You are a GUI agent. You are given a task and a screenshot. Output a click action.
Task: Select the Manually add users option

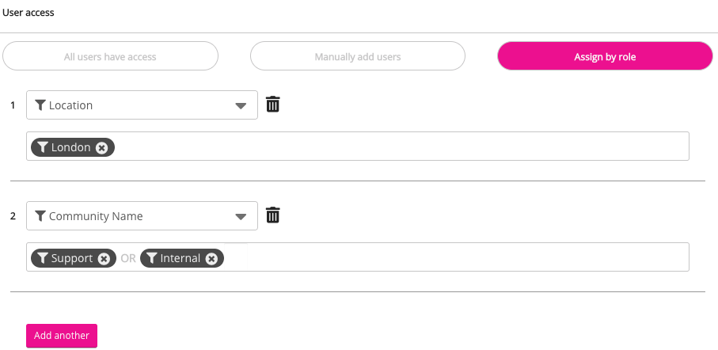click(x=358, y=56)
